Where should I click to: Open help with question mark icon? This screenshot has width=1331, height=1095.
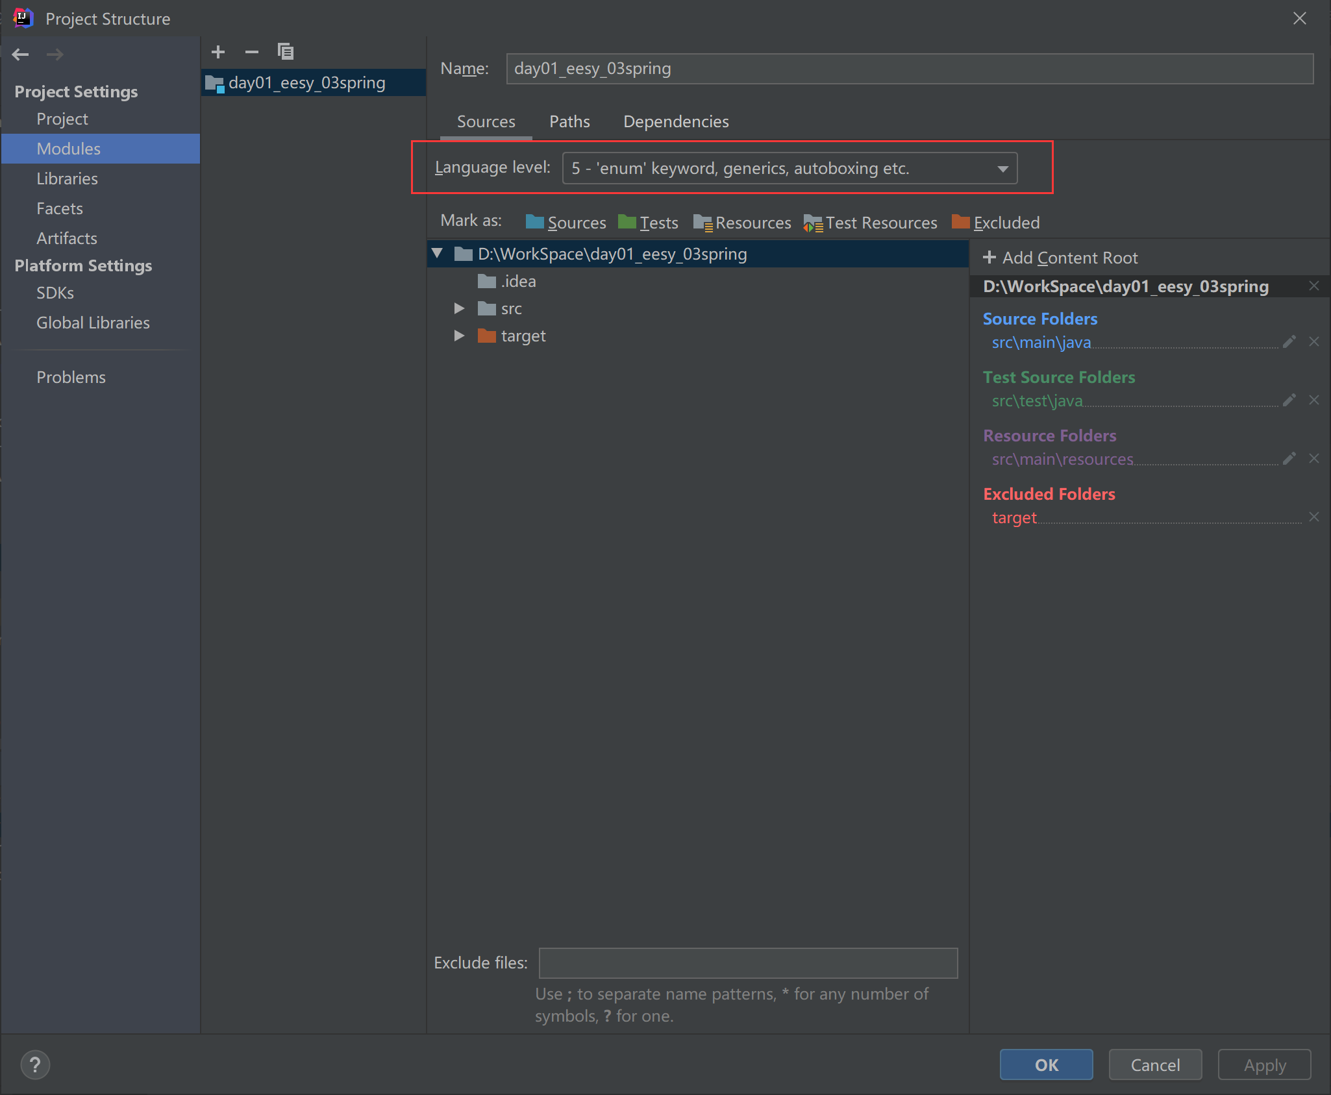[35, 1065]
